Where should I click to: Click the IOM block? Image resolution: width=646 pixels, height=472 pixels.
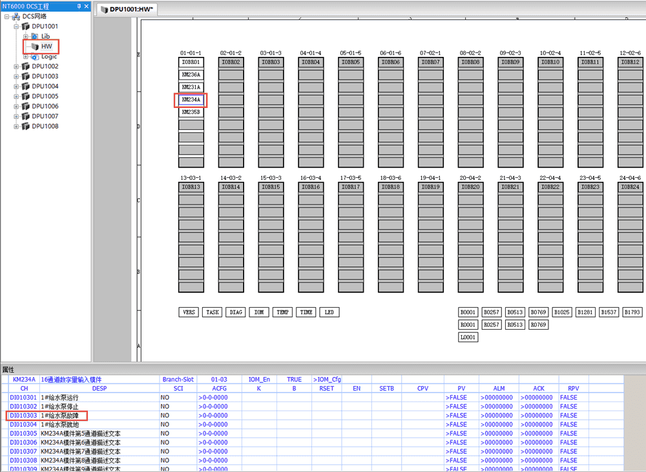(x=259, y=312)
